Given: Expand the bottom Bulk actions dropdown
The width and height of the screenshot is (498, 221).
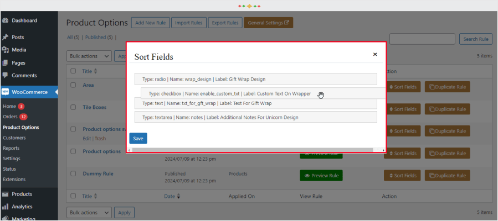Looking at the screenshot, I should tap(89, 212).
